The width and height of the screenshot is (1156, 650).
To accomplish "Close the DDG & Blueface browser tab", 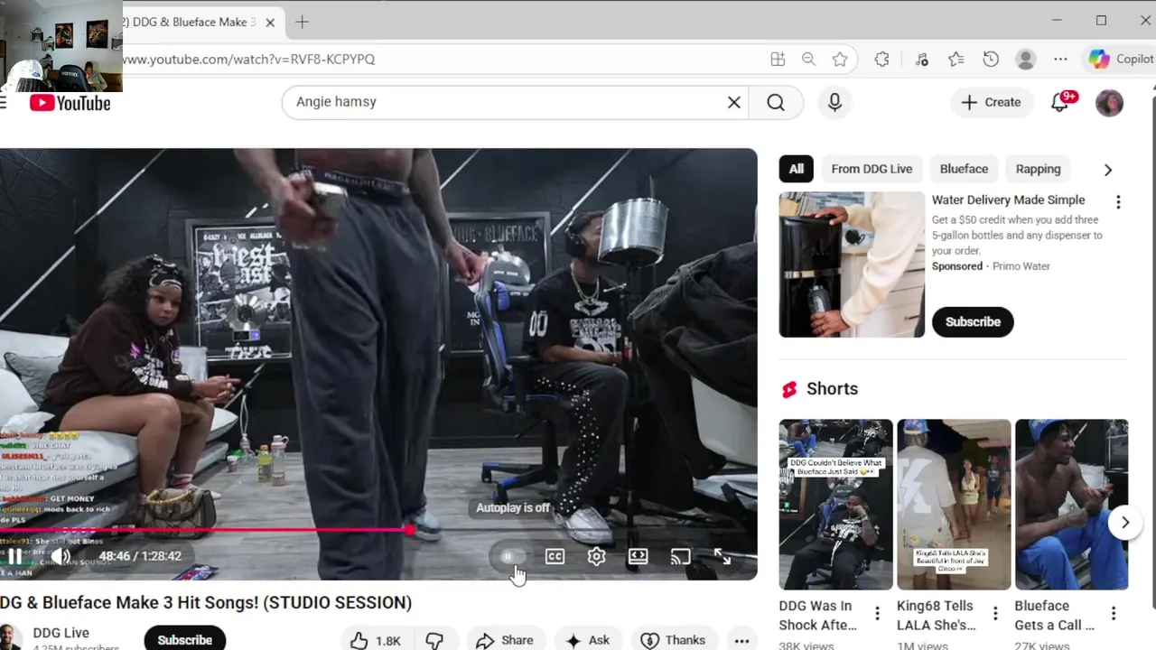I will pyautogui.click(x=270, y=23).
